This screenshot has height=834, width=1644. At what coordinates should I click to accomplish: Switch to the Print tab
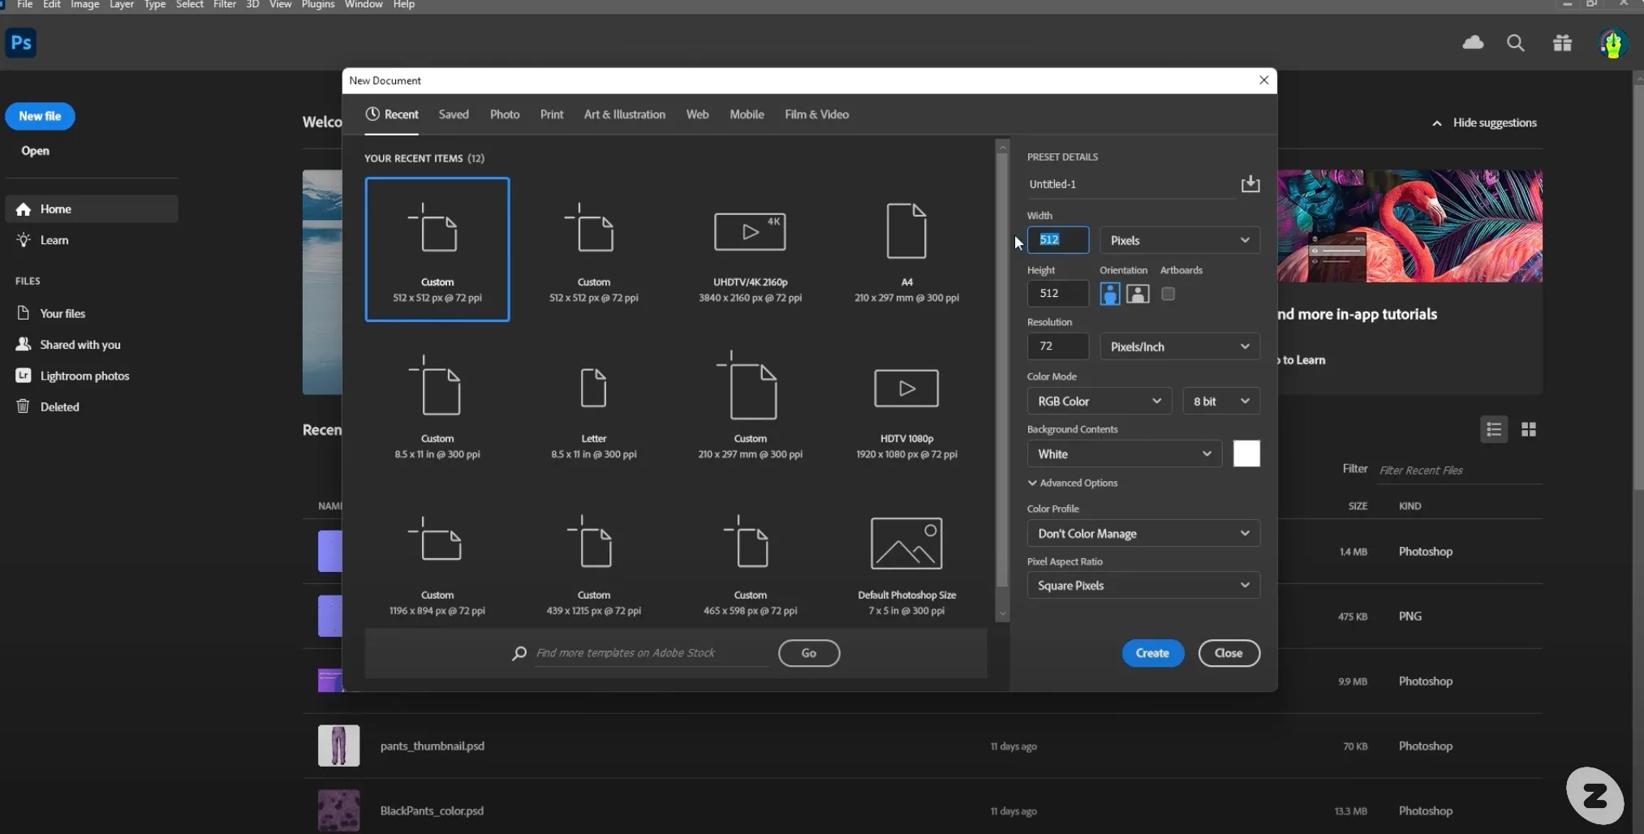pyautogui.click(x=552, y=114)
